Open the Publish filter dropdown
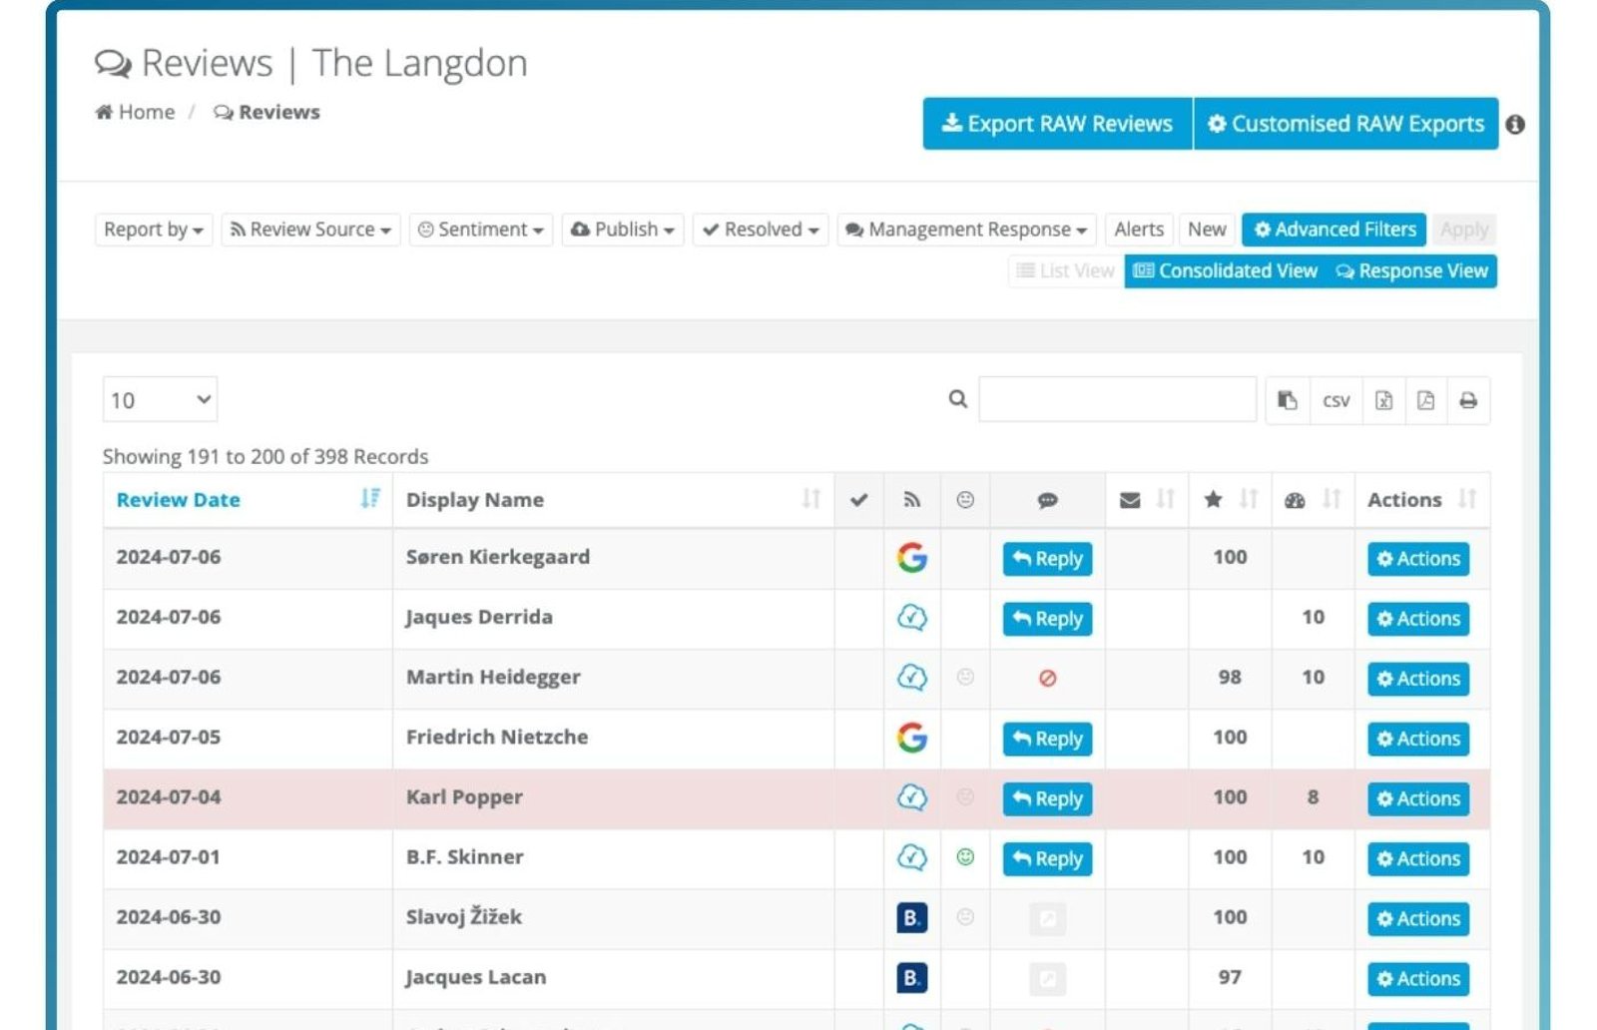 pyautogui.click(x=622, y=230)
